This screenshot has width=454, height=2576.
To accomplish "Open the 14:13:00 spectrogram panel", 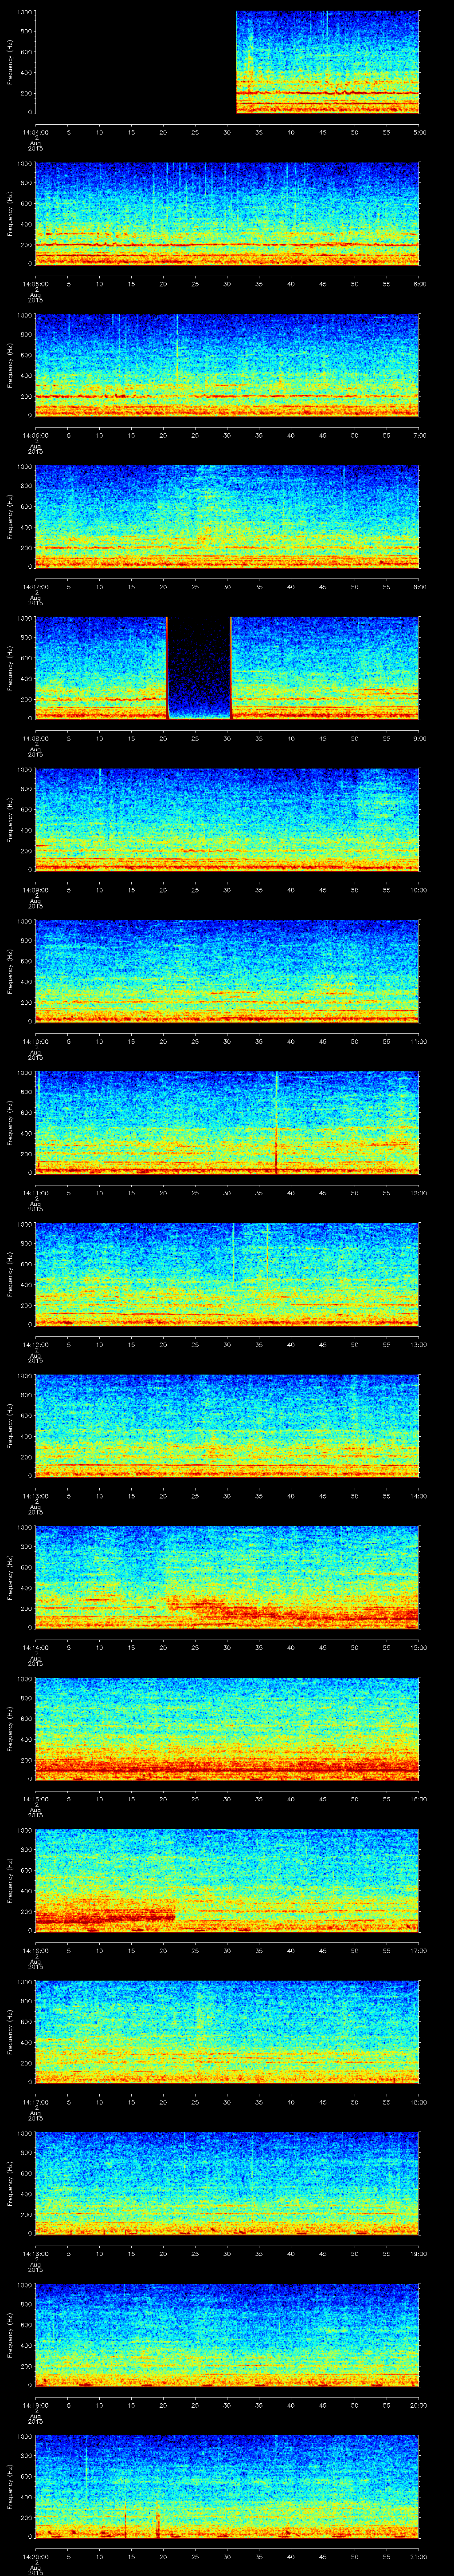I will coord(227,1426).
